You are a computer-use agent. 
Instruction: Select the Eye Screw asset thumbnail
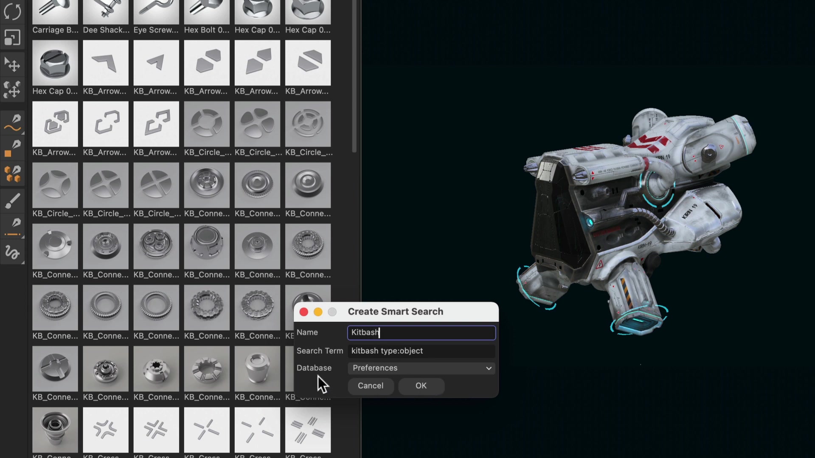[x=156, y=11]
